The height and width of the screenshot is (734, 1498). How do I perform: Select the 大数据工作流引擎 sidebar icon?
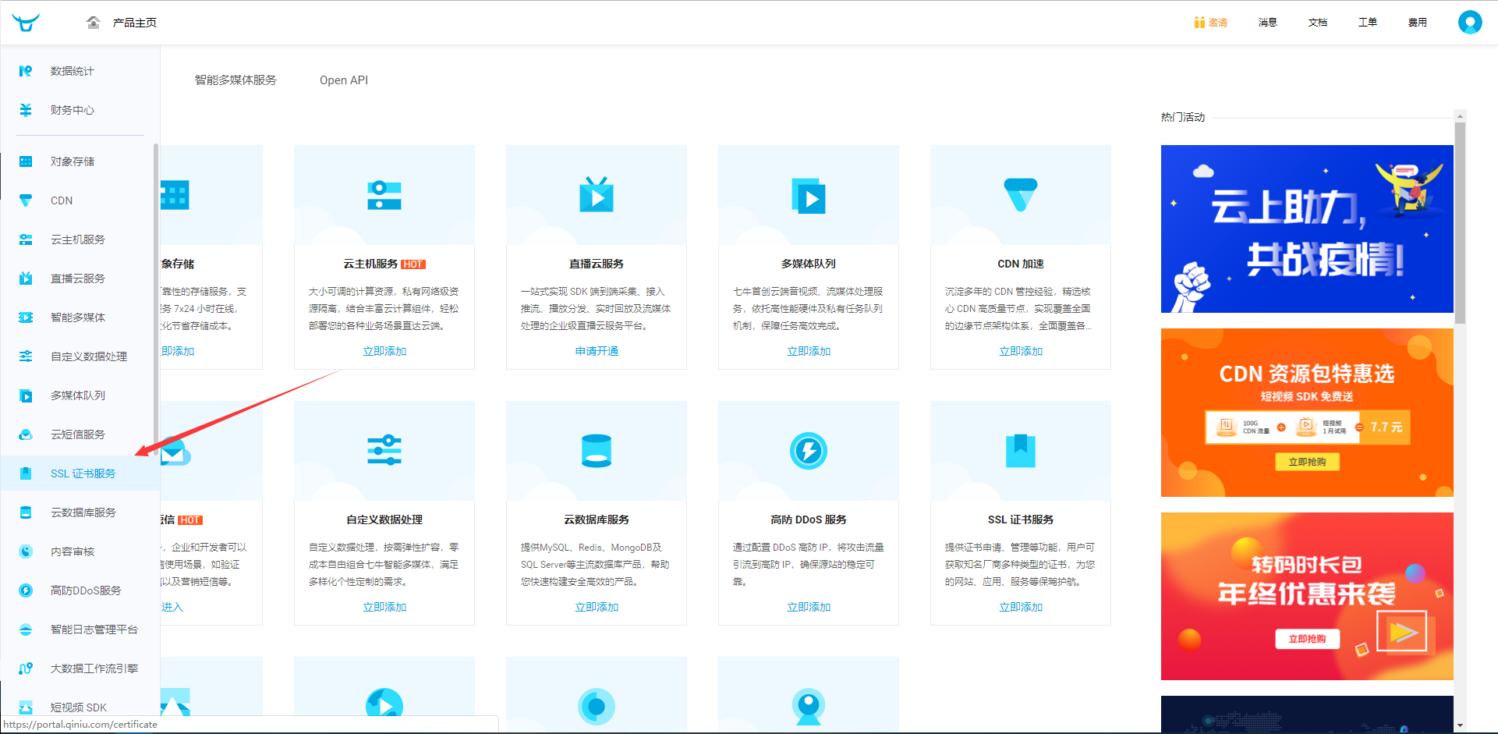[26, 668]
